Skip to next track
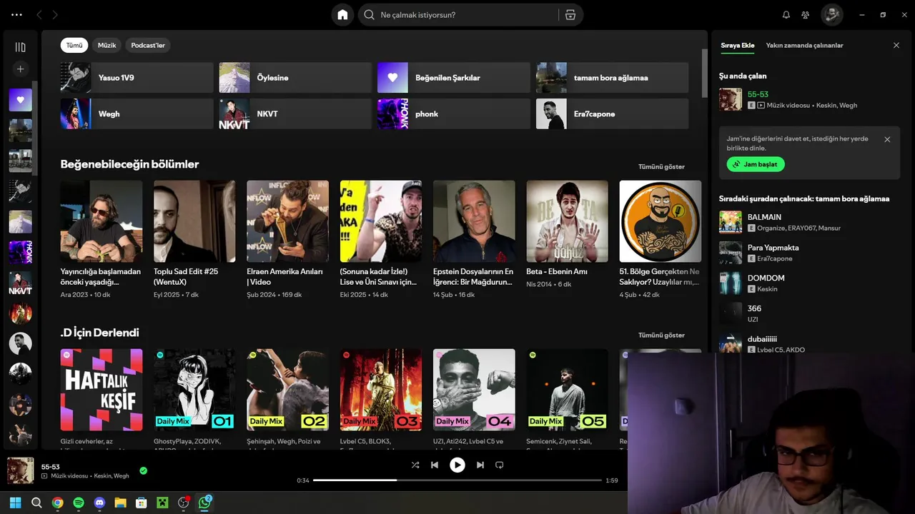Image resolution: width=915 pixels, height=514 pixels. click(480, 465)
